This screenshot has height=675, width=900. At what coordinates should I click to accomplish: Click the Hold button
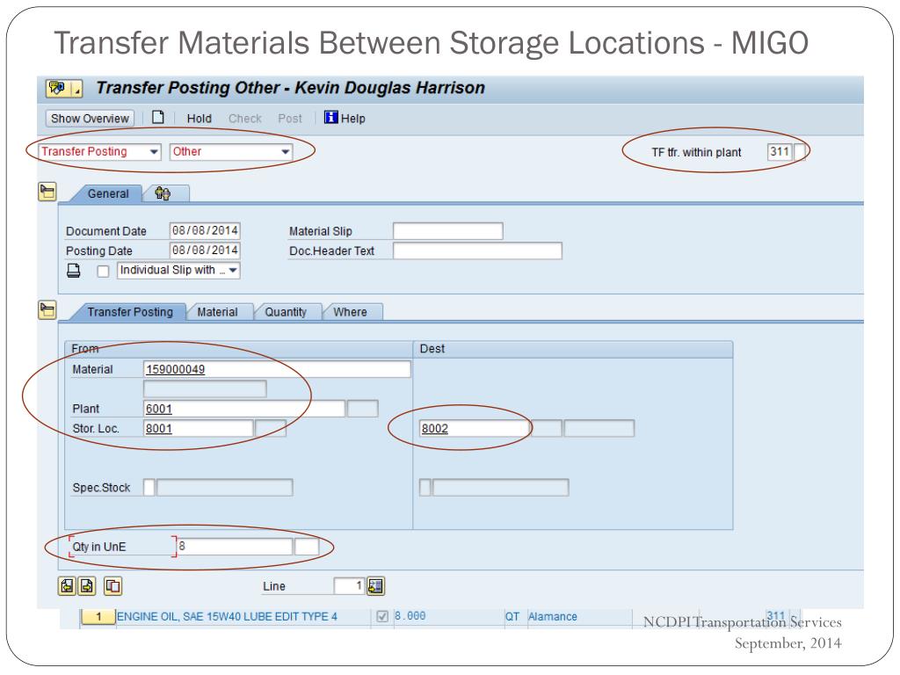[x=200, y=119]
